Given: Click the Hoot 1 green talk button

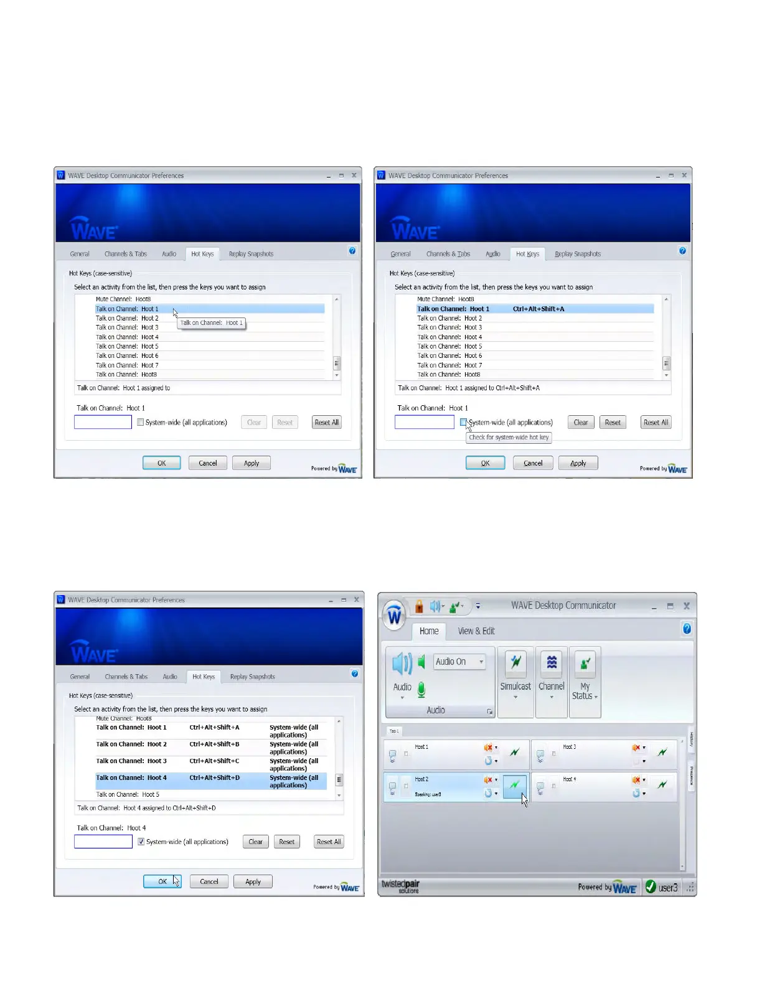Looking at the screenshot, I should click(515, 753).
